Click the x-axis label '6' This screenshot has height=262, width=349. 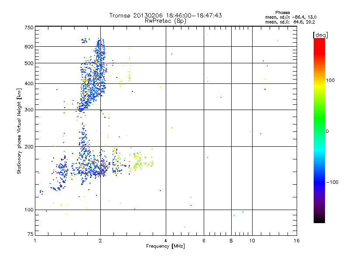pyautogui.click(x=204, y=241)
